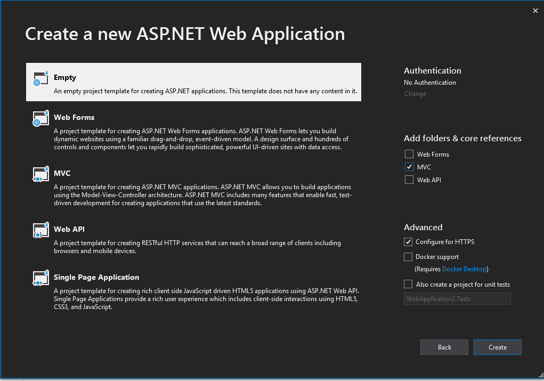
Task: Select the Empty template title
Action: tap(65, 78)
